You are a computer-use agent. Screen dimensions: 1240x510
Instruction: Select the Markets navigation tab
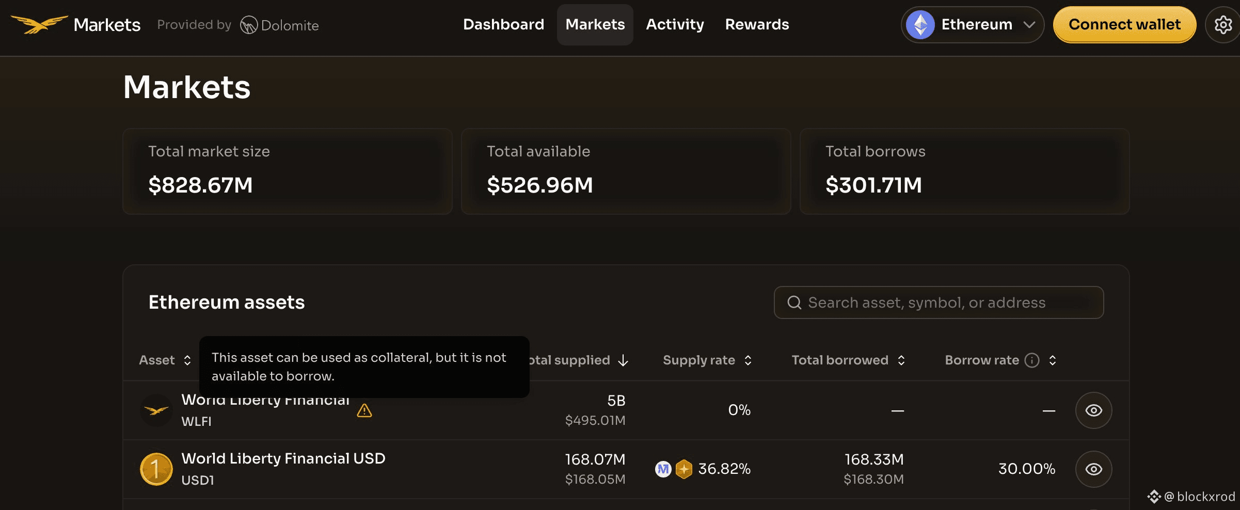pos(595,25)
